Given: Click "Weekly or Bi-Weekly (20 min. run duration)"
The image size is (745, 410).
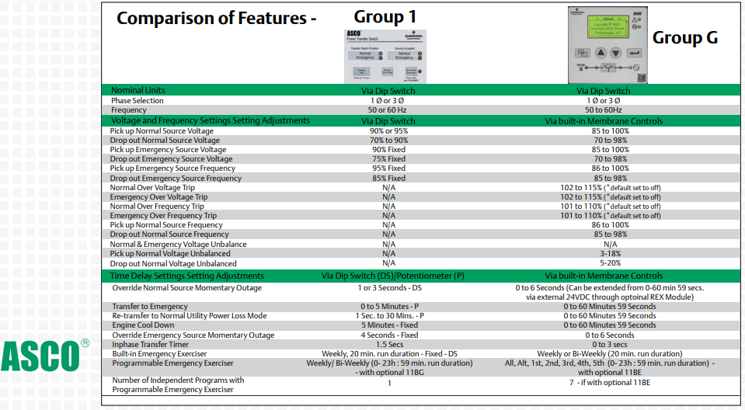Looking at the screenshot, I should tap(610, 354).
